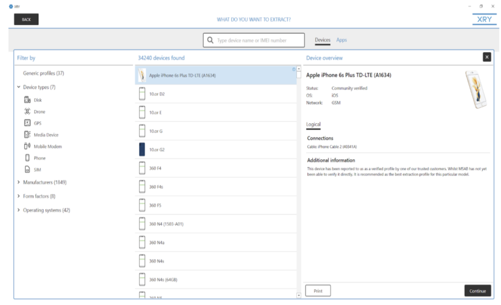Click the 10.or G phone icon
This screenshot has width=501, height=305.
[142, 131]
